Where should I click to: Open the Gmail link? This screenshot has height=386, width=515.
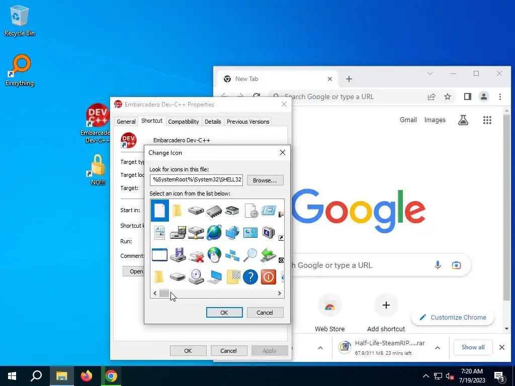408,120
